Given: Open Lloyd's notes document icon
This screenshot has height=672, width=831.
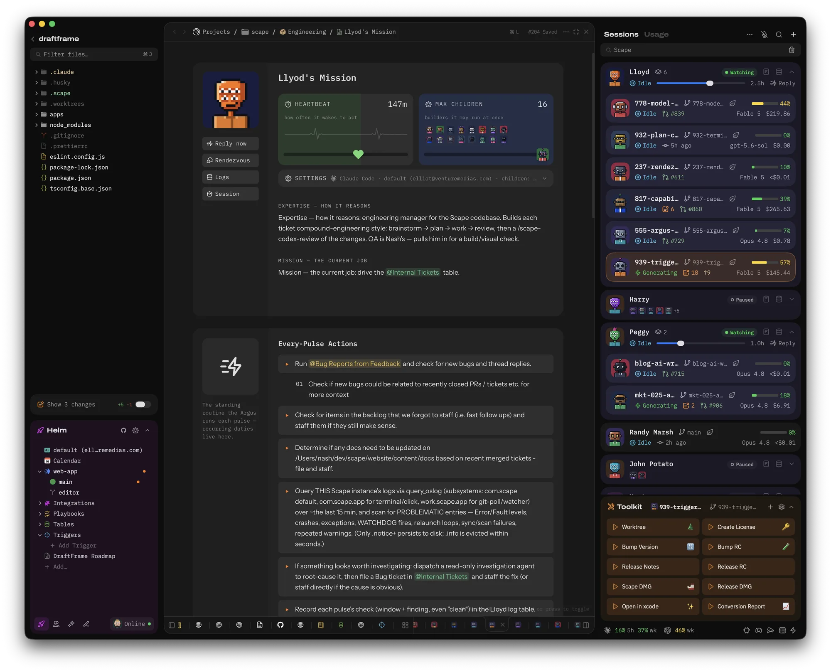Looking at the screenshot, I should (x=766, y=72).
